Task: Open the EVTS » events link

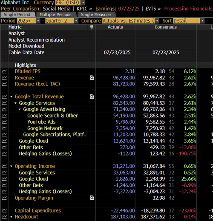Action: (x=153, y=8)
